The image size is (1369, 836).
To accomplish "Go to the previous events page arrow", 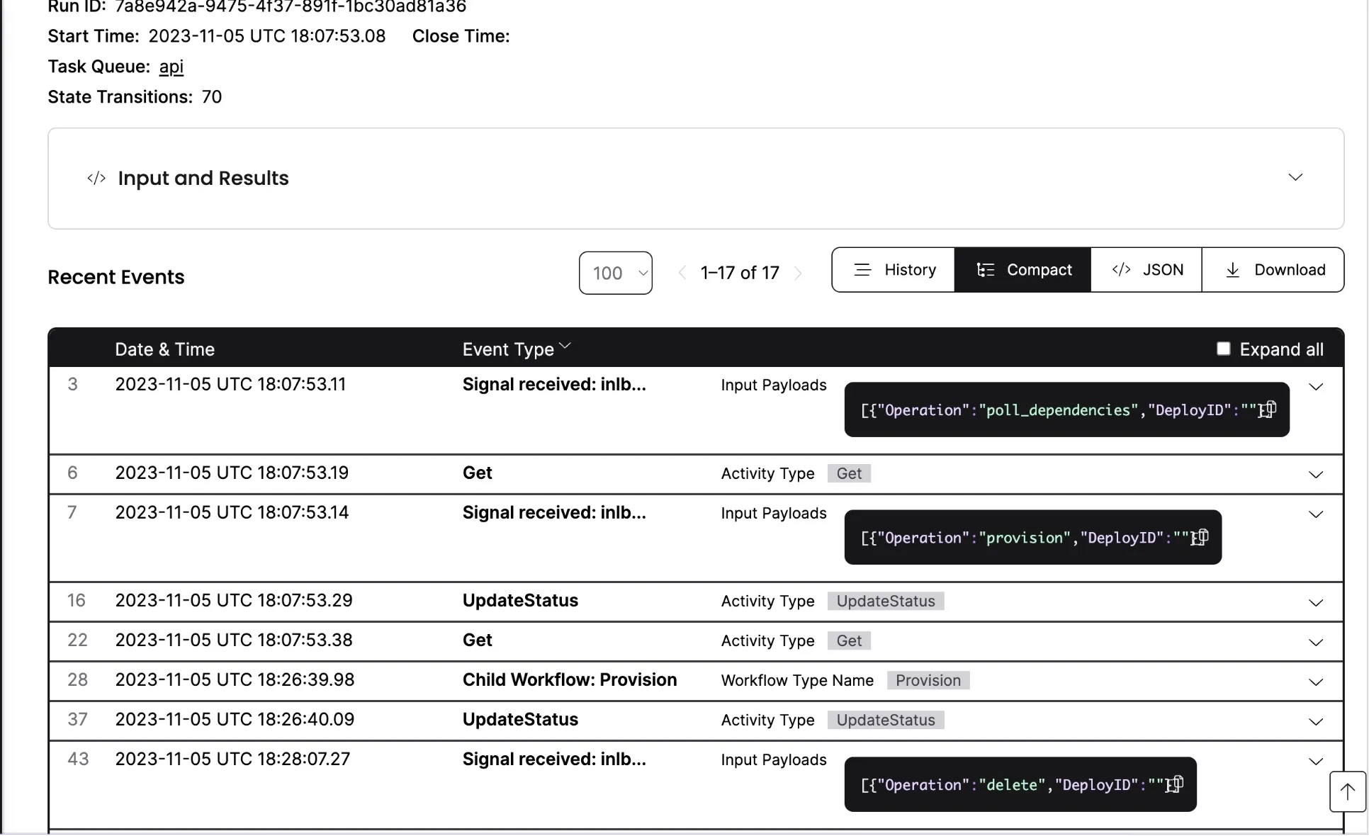I will 682,273.
